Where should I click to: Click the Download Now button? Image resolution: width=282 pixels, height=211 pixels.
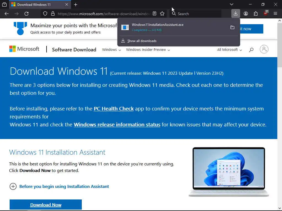click(46, 204)
